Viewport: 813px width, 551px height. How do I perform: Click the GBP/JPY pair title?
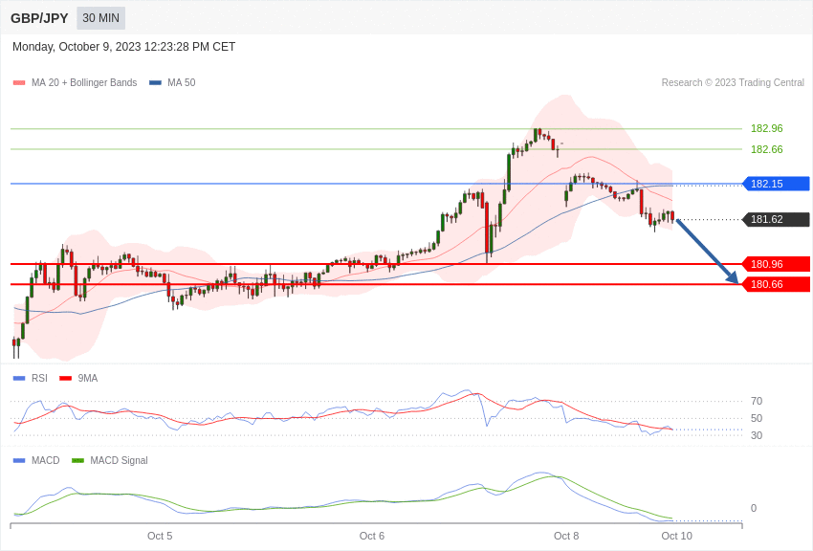point(39,18)
